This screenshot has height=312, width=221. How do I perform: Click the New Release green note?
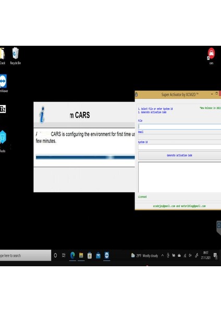(210, 108)
